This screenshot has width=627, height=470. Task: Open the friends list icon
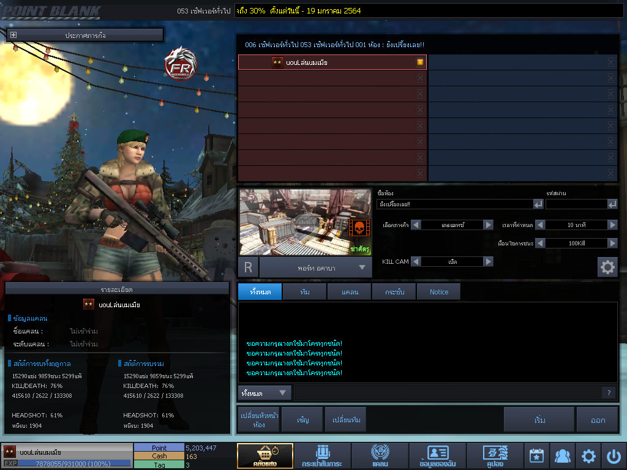pos(562,455)
